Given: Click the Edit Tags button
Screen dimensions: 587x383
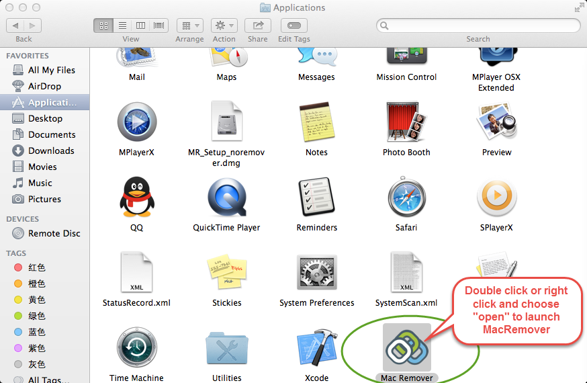Looking at the screenshot, I should point(294,26).
